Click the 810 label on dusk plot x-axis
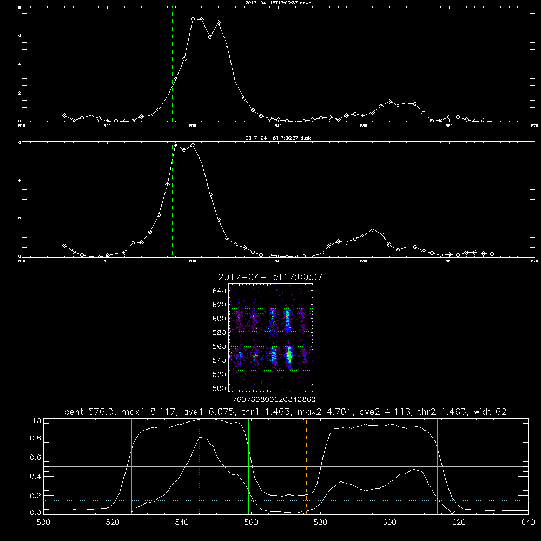This screenshot has height=541, width=541. click(x=22, y=261)
